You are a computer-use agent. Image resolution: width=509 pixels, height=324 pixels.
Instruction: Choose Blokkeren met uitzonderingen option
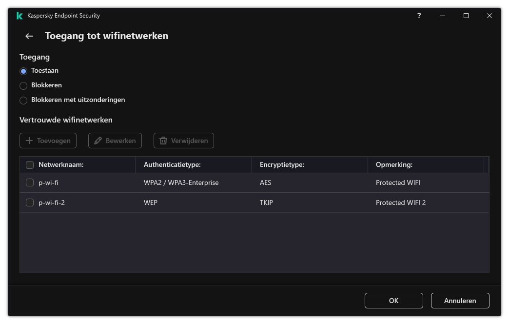(x=23, y=100)
